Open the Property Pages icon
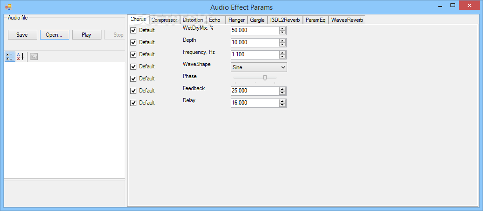The width and height of the screenshot is (483, 211). [x=34, y=57]
